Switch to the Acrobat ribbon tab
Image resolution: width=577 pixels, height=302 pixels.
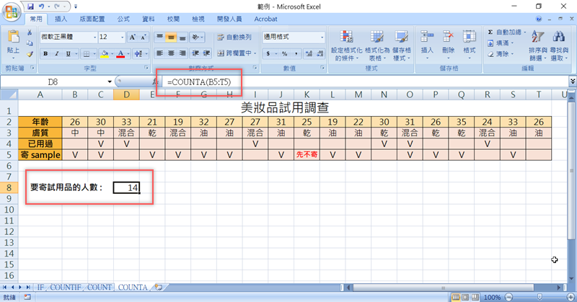tap(265, 19)
